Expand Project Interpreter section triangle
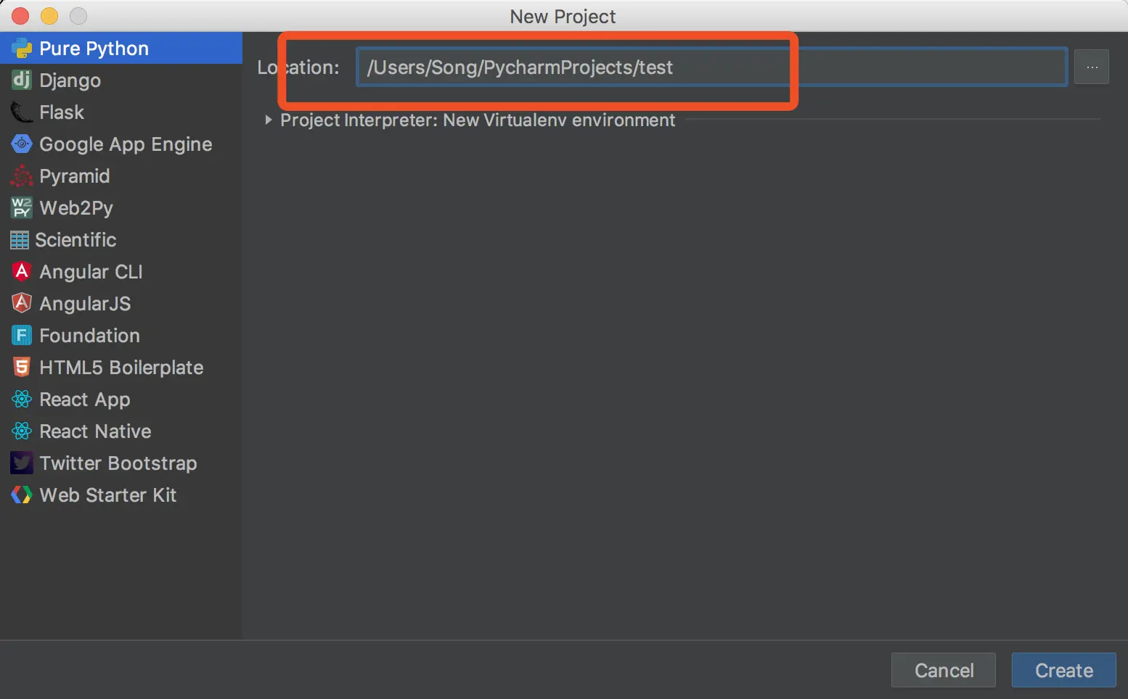The height and width of the screenshot is (699, 1128). (x=268, y=120)
